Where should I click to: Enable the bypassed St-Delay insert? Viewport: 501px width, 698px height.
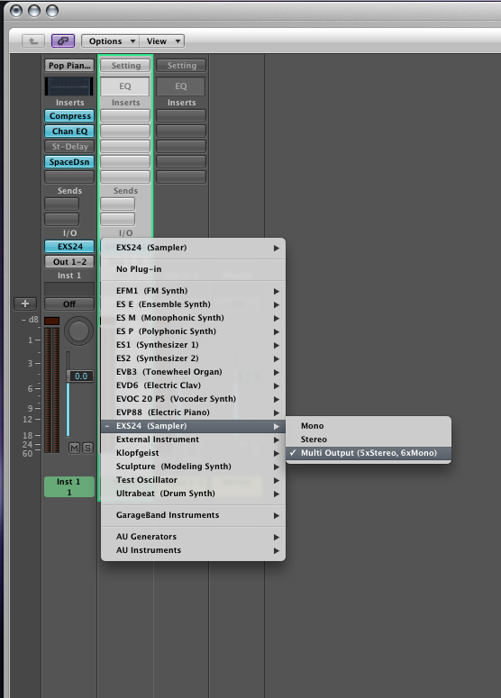(69, 147)
